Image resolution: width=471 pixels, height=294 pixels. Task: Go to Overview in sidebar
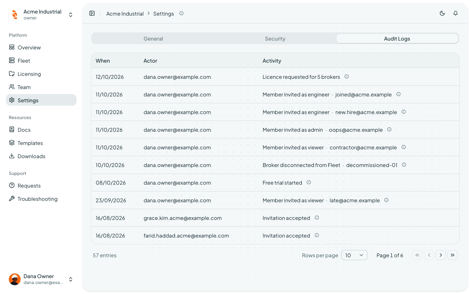(x=41, y=47)
